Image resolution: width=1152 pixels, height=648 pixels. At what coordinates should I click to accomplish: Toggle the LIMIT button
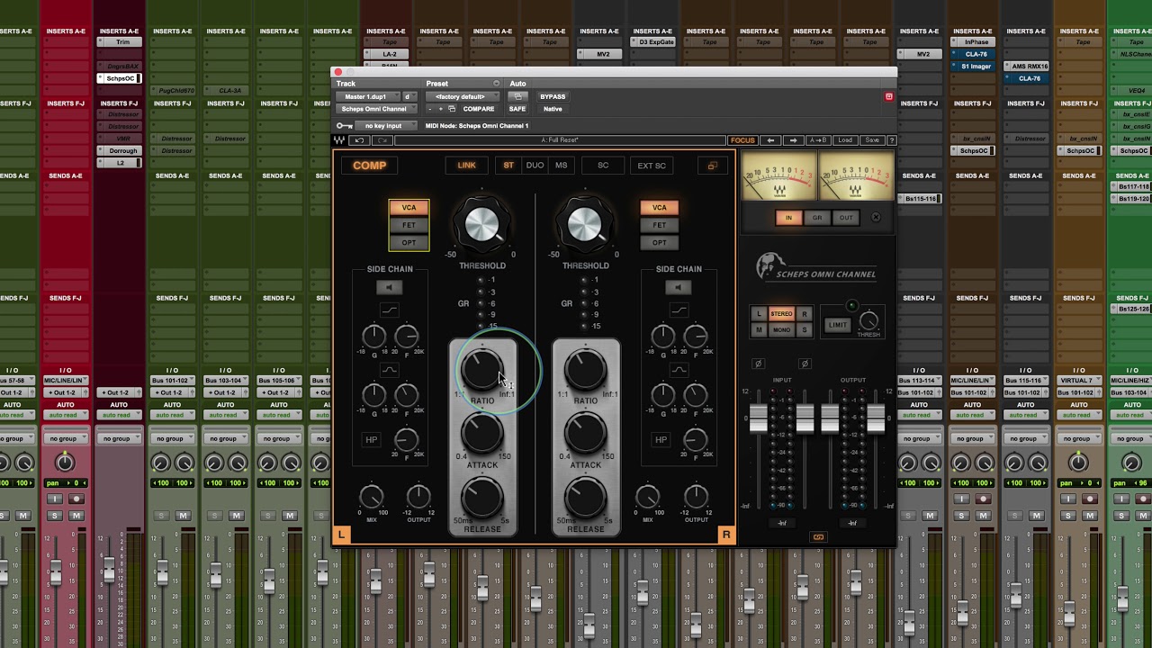pyautogui.click(x=837, y=325)
